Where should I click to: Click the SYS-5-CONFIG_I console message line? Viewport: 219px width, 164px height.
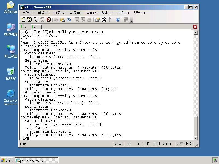tap(100, 43)
